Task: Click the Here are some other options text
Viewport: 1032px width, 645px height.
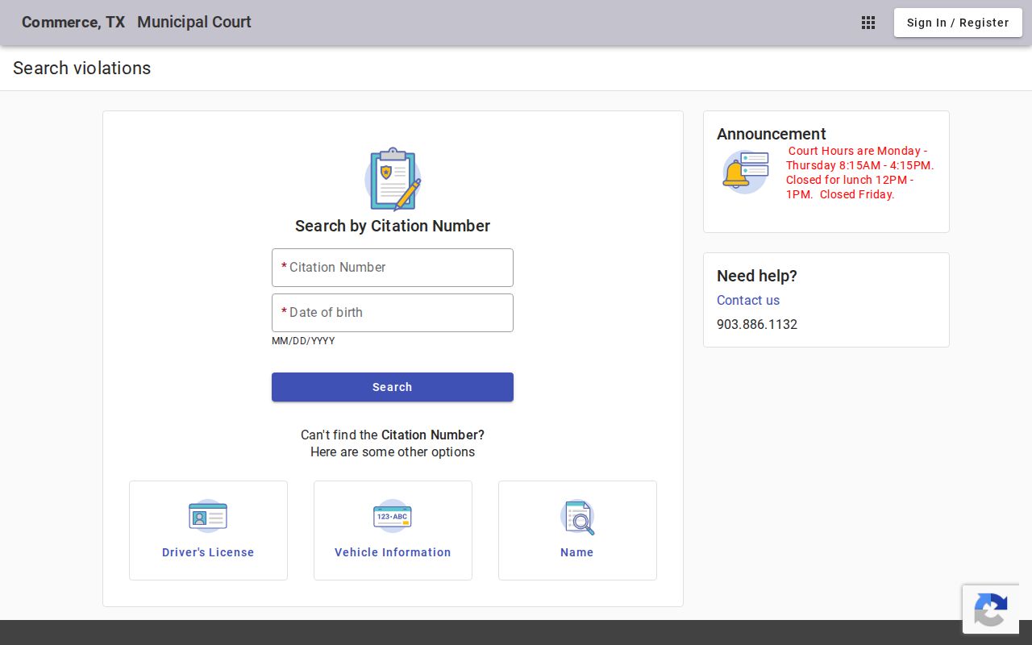Action: click(x=393, y=451)
